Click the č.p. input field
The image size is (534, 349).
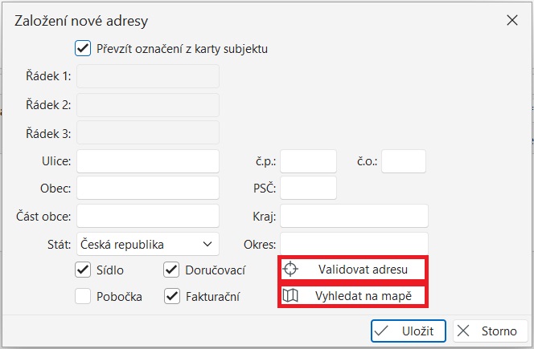click(x=308, y=161)
